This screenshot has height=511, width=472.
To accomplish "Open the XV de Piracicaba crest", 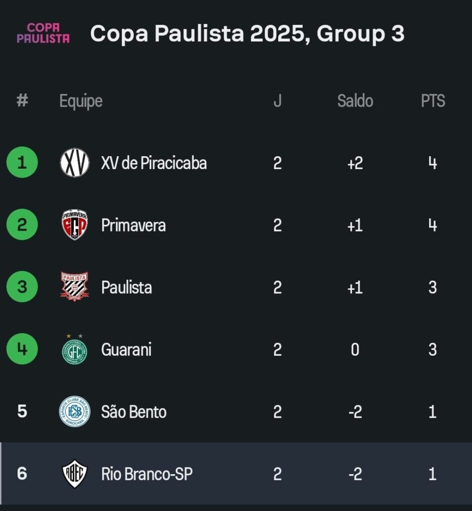I will point(75,163).
